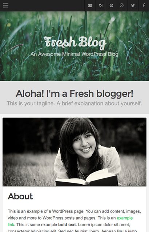Open the hamburger navigation menu
The height and width of the screenshot is (232, 149).
[x=6, y=5]
